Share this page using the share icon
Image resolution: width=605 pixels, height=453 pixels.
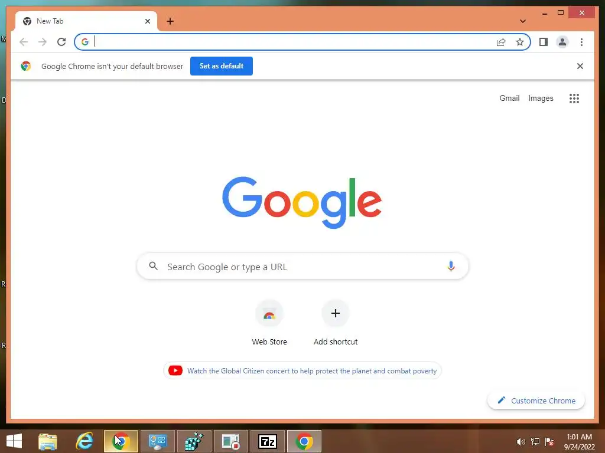point(501,42)
